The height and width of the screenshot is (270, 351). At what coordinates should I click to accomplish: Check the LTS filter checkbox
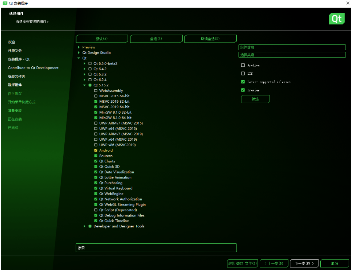[x=243, y=74]
